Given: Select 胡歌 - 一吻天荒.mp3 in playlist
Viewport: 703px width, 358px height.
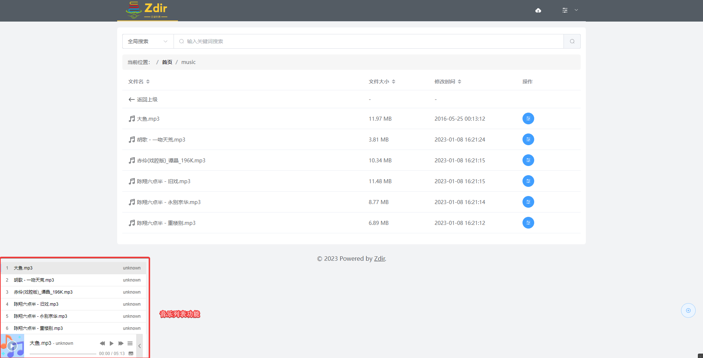Looking at the screenshot, I should (x=34, y=280).
